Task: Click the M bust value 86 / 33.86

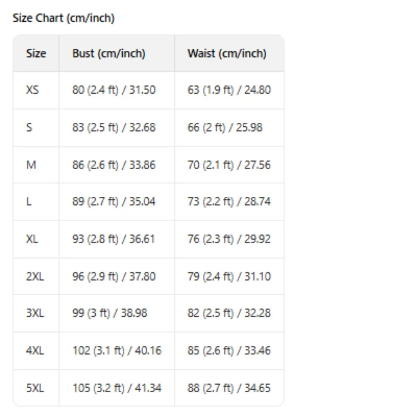Action: [x=114, y=165]
